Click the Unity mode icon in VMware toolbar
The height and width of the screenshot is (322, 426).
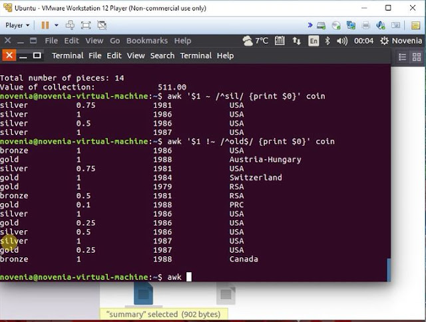(102, 25)
